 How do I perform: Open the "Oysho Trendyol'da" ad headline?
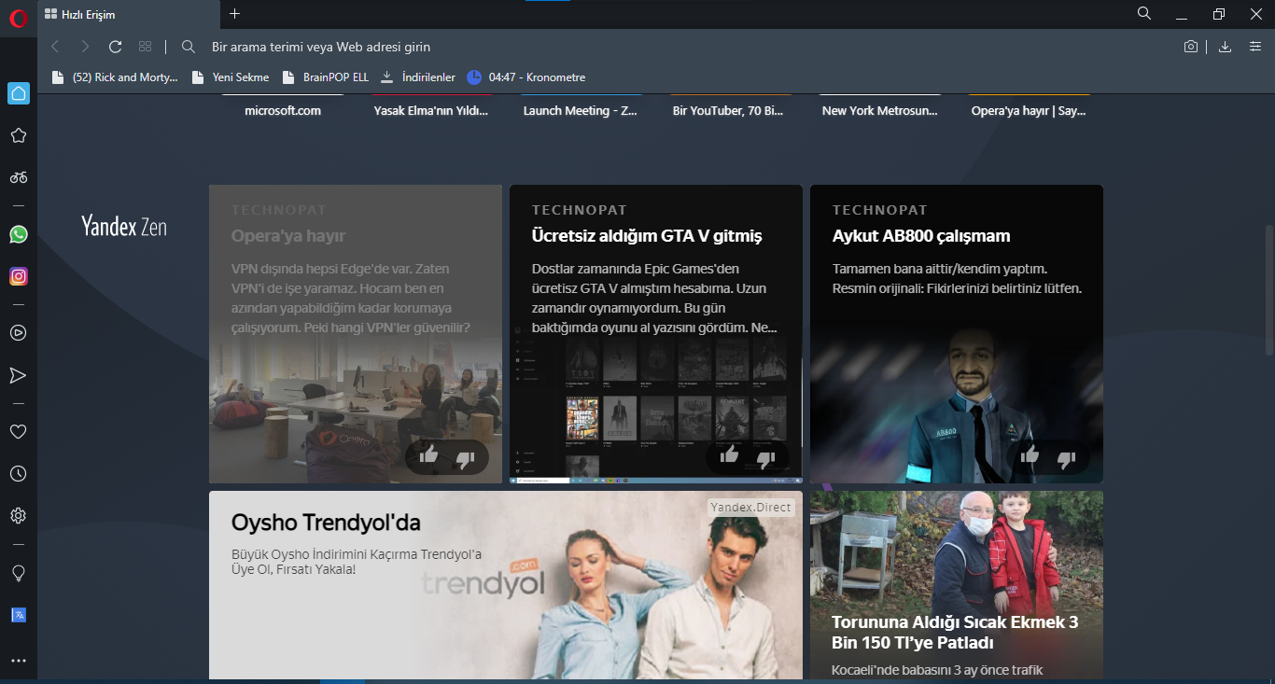pyautogui.click(x=326, y=523)
